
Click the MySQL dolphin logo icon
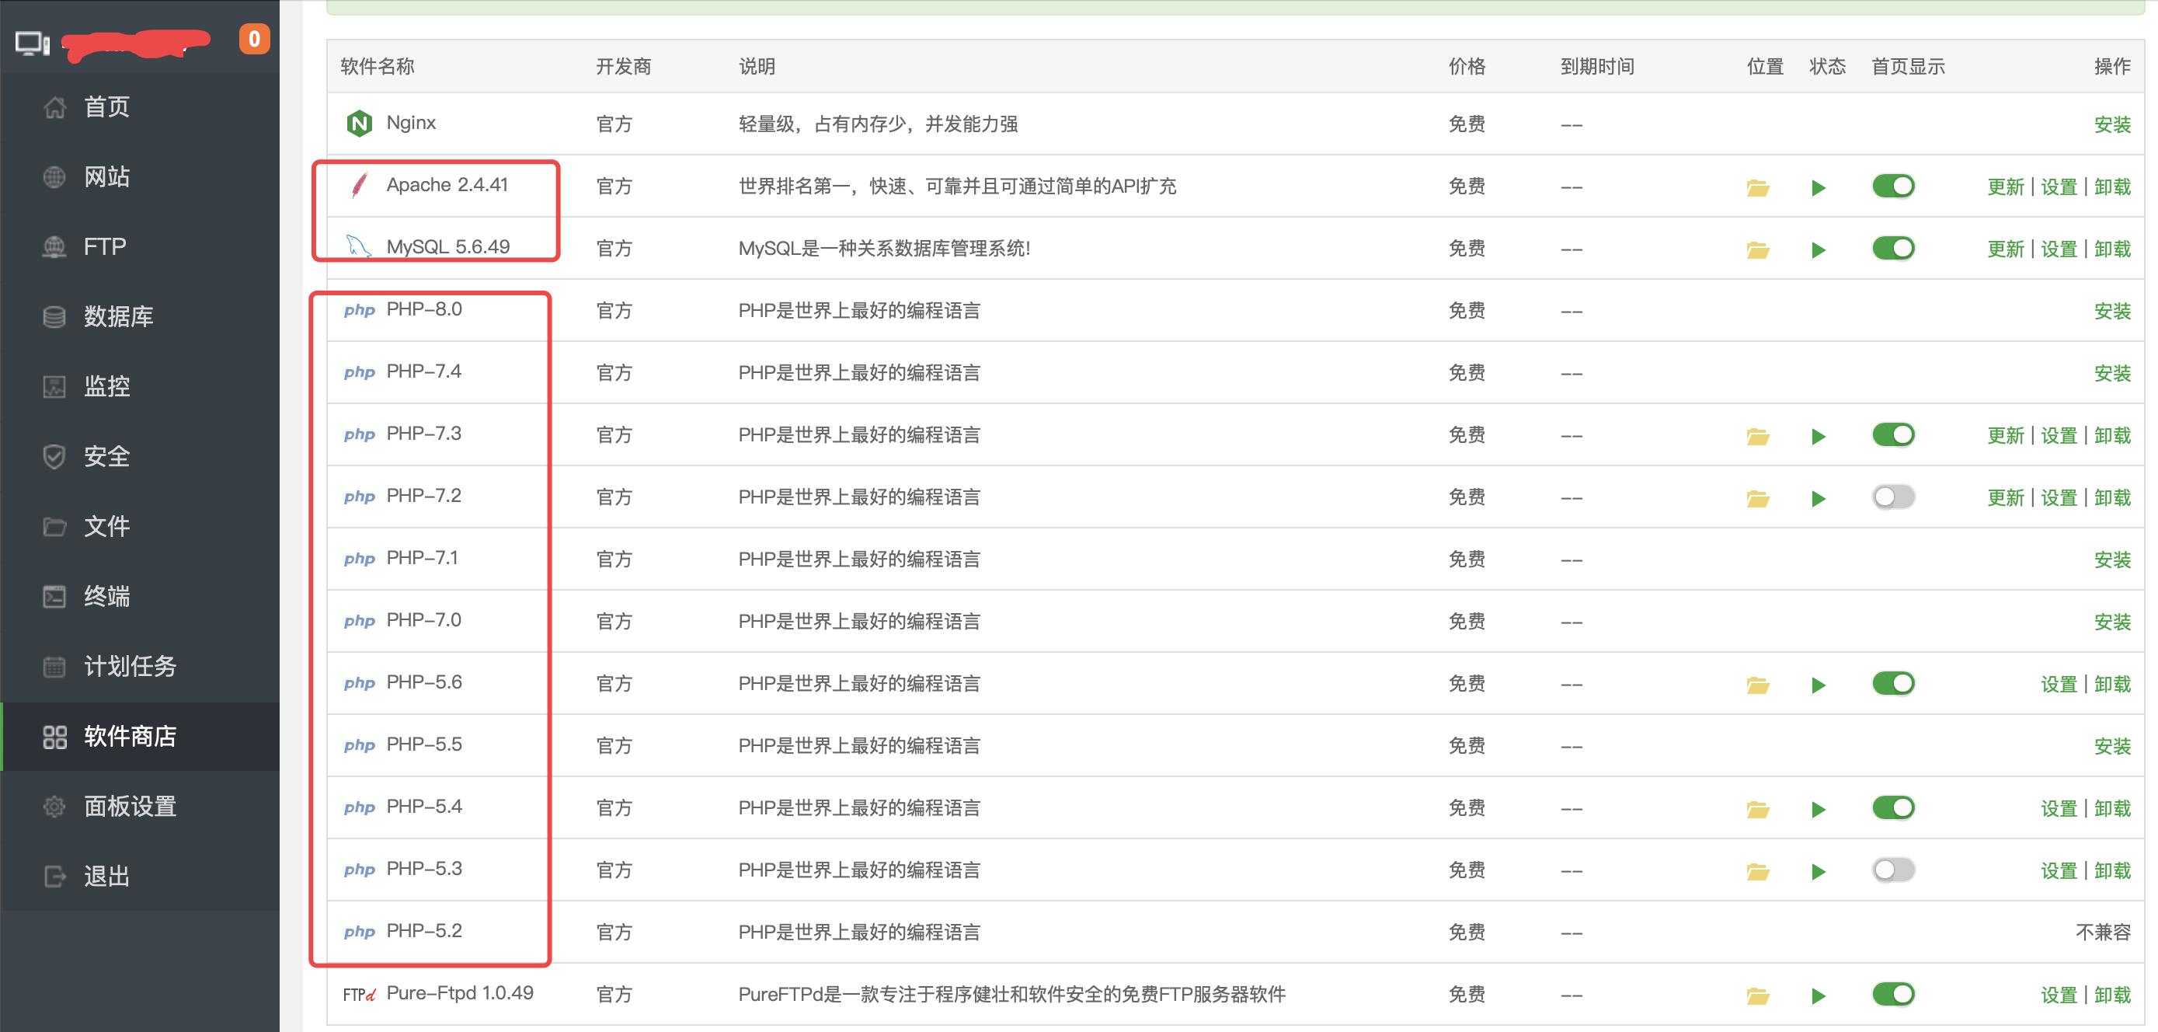(x=359, y=246)
